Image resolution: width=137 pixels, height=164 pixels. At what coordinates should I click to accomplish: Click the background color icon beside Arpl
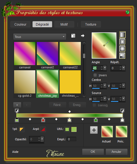click(43, 129)
